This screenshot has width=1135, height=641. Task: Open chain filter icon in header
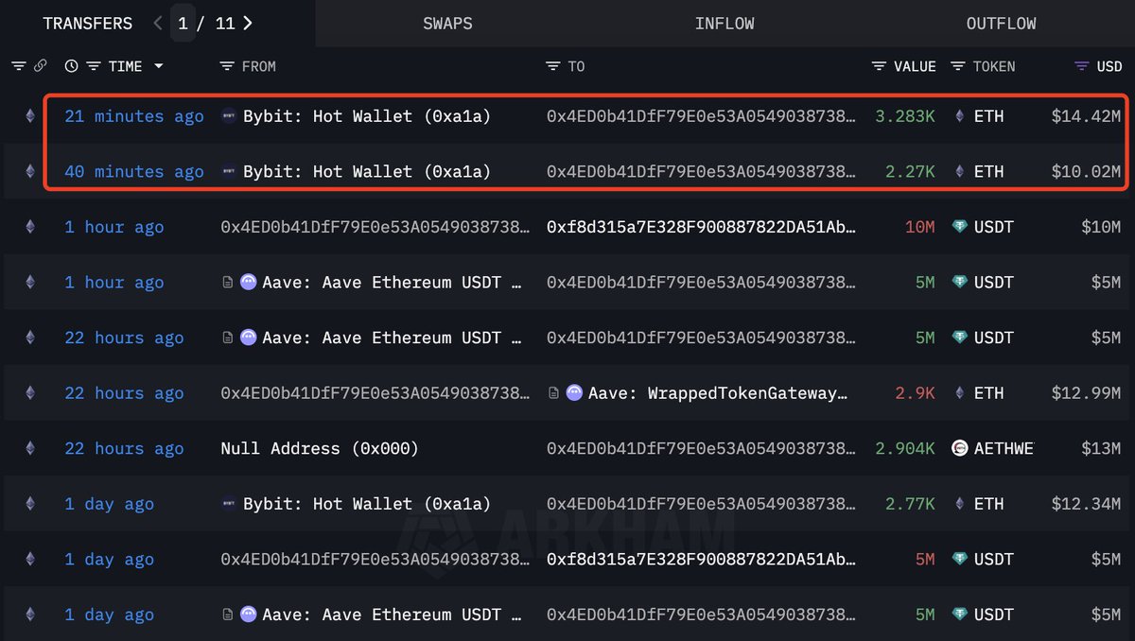tap(18, 66)
